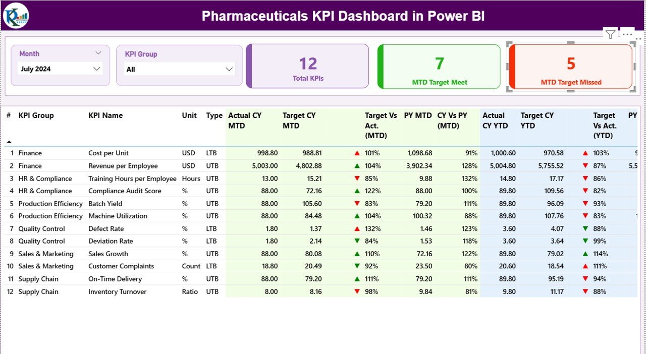This screenshot has height=354, width=646.
Task: Click the green up triangle for Customer Complaints YTD
Action: [585, 266]
